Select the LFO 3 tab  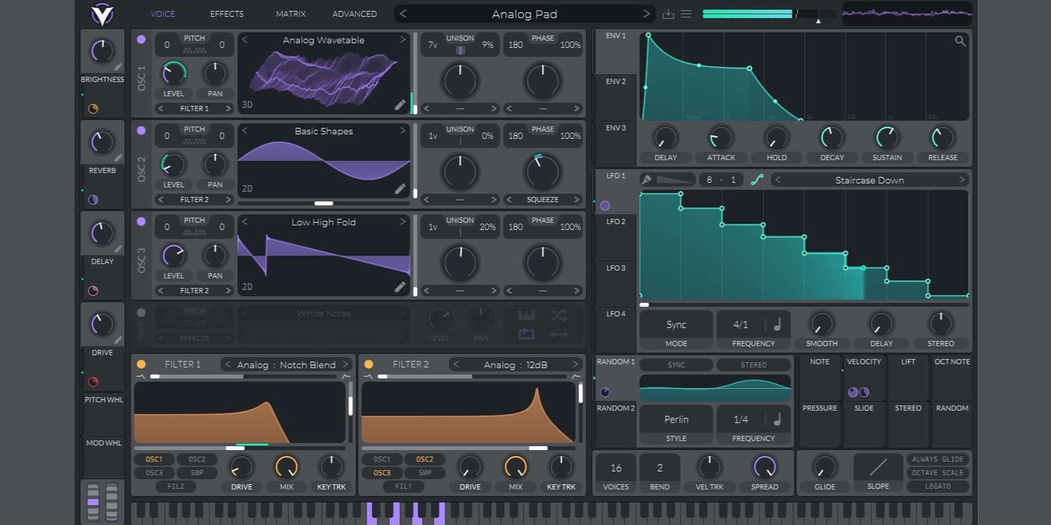pos(615,284)
